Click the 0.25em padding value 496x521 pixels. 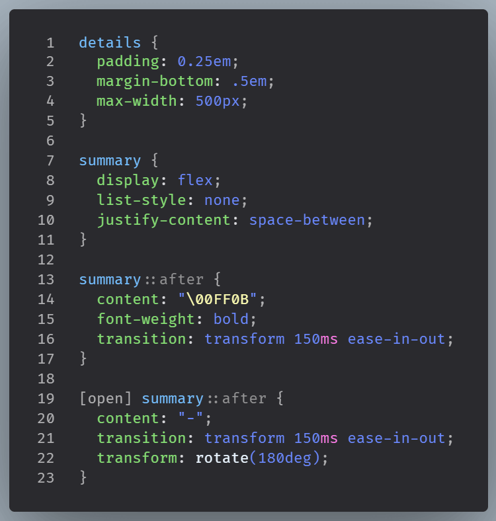click(x=204, y=62)
